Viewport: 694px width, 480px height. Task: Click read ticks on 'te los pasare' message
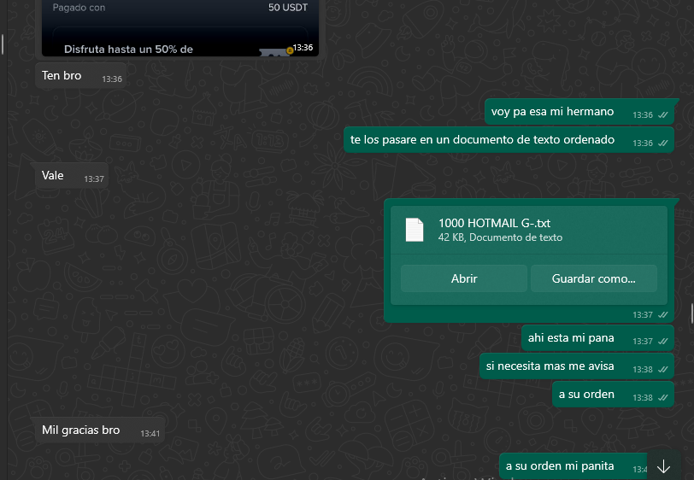point(662,143)
